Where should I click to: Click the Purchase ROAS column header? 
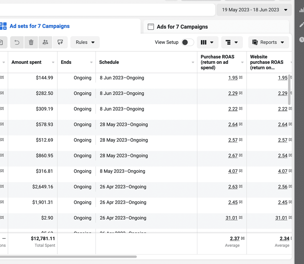(217, 62)
